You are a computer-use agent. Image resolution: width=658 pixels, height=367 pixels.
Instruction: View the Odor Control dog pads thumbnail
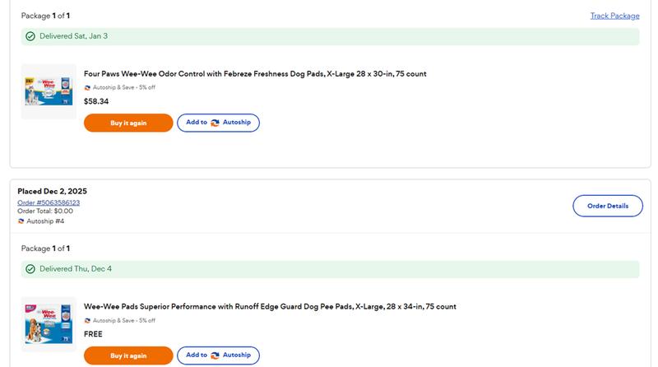49,92
